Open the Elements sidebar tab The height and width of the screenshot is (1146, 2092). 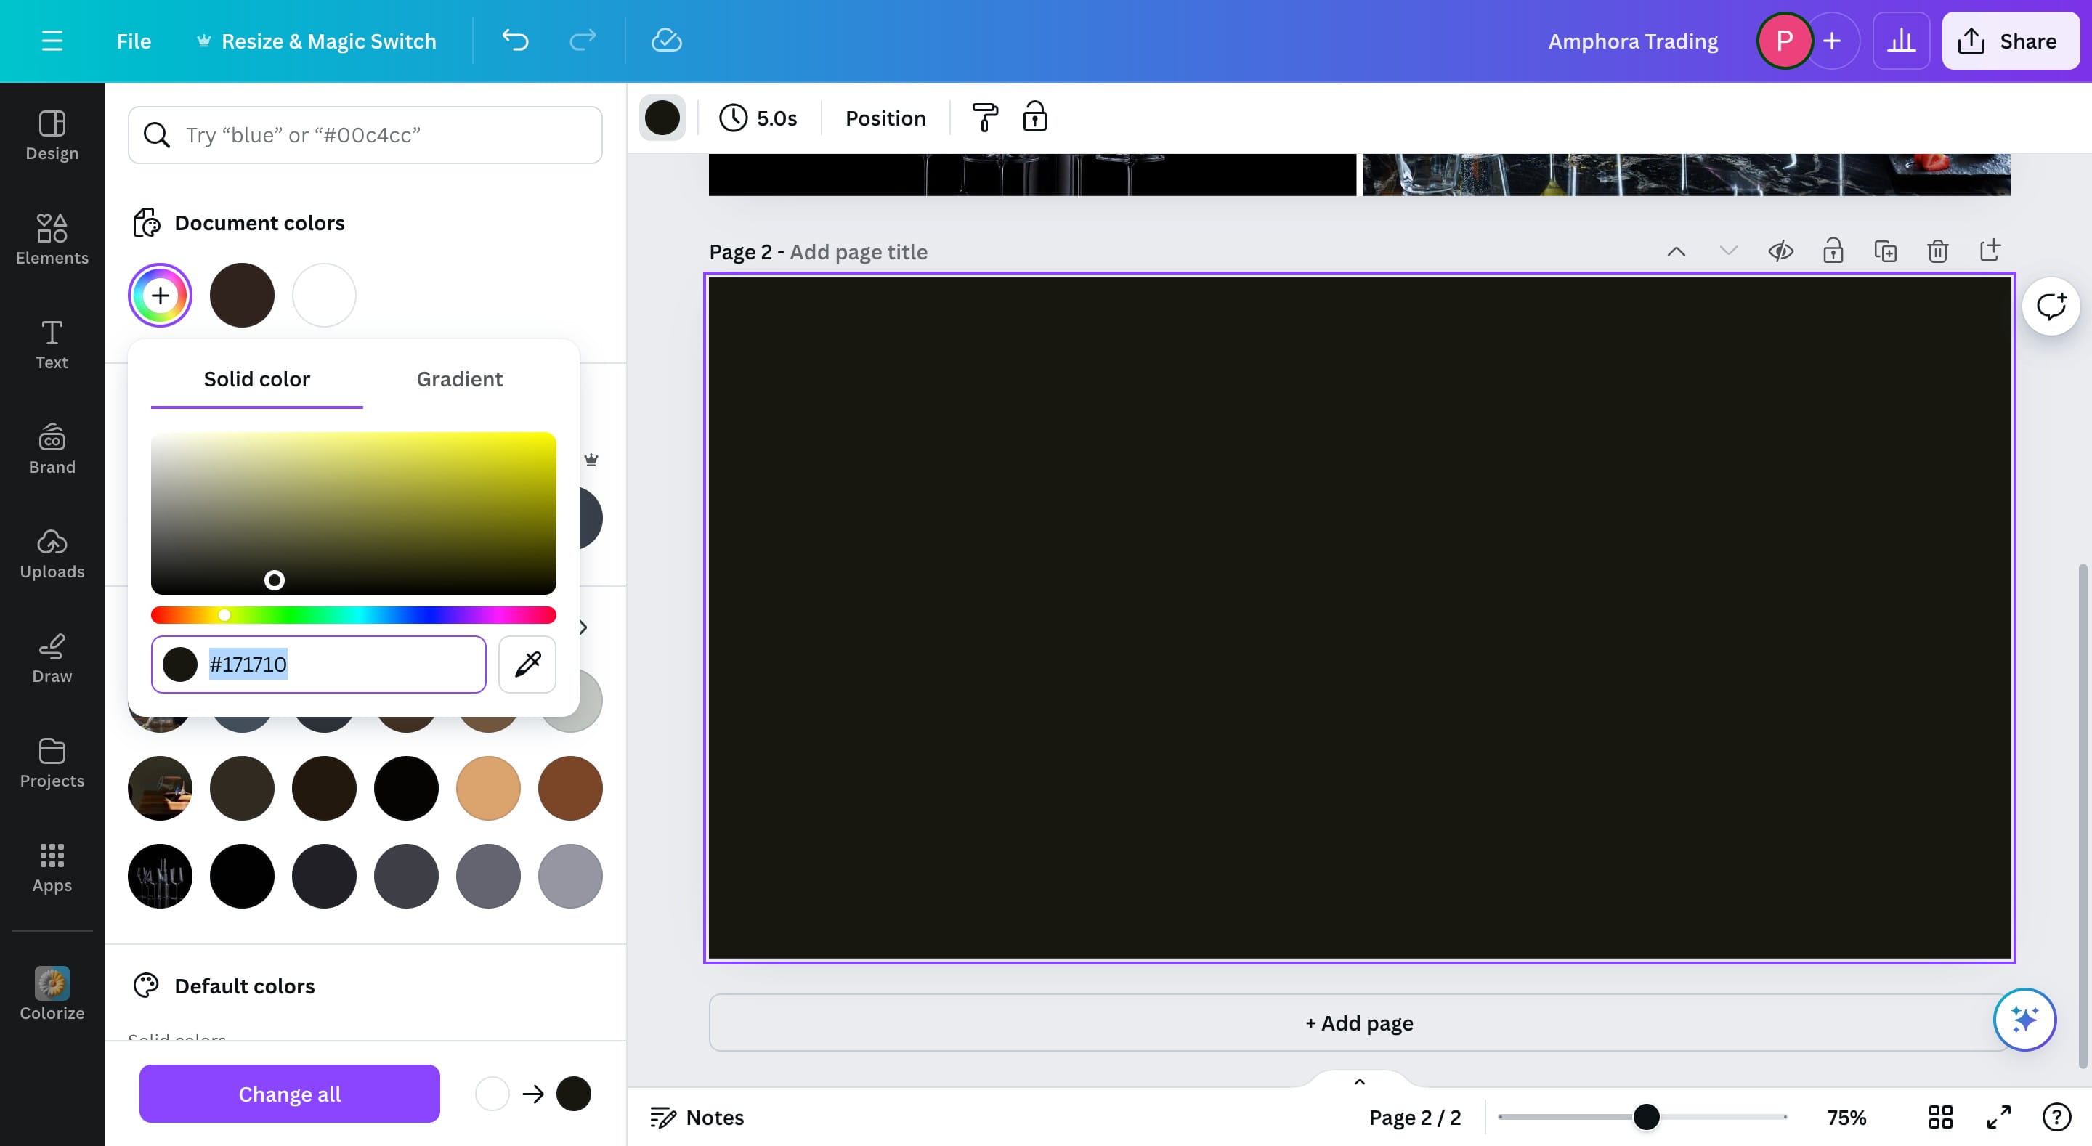click(52, 240)
